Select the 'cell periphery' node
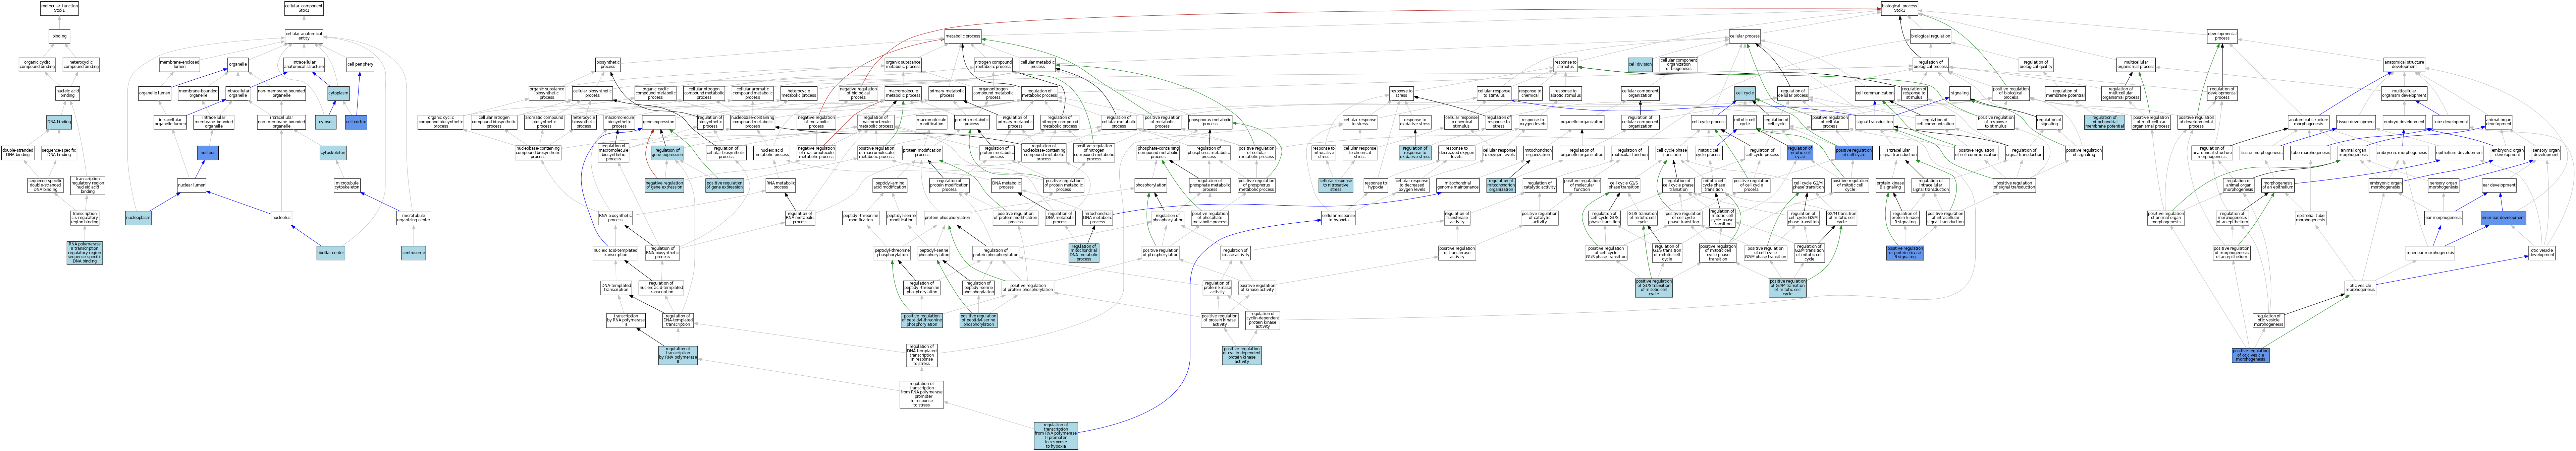 point(360,64)
